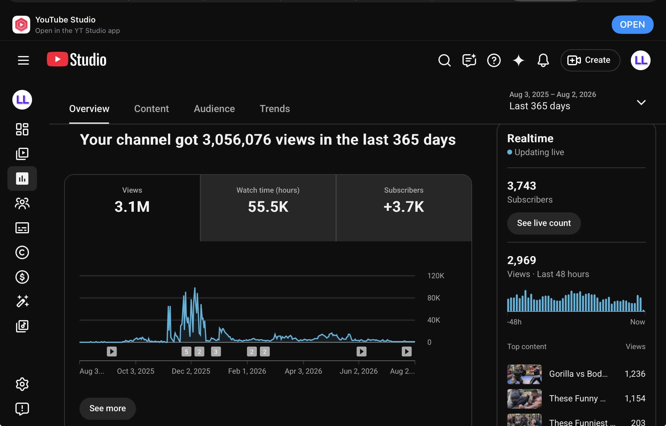Image resolution: width=666 pixels, height=426 pixels.
Task: Open Copyright icon in sidebar
Action: click(x=22, y=252)
